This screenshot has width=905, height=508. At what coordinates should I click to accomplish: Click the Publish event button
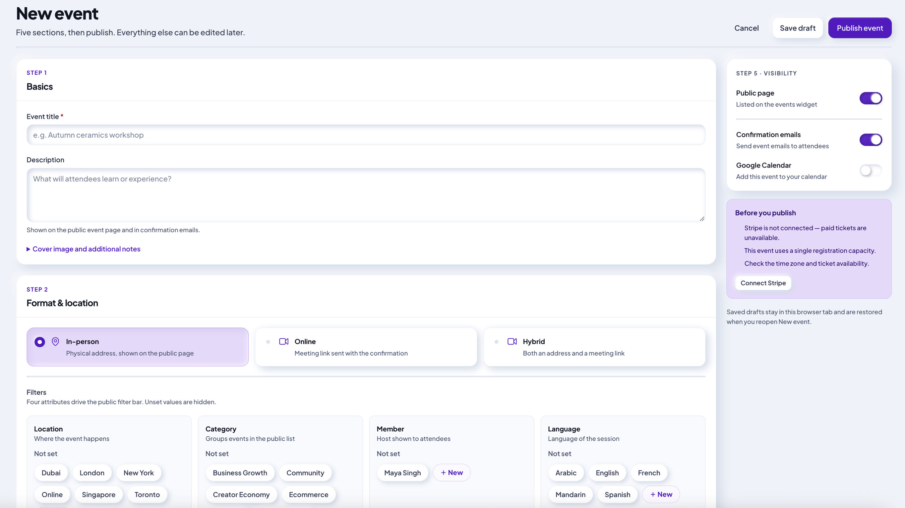click(859, 28)
